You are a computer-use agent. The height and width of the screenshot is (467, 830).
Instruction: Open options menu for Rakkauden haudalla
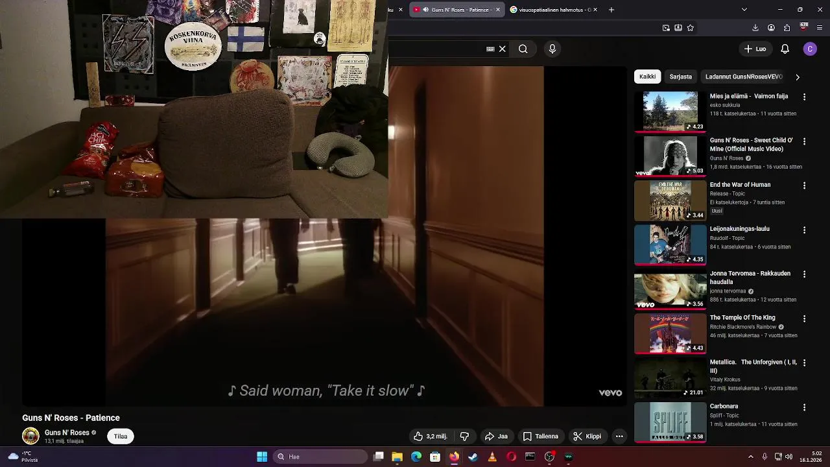tap(804, 274)
